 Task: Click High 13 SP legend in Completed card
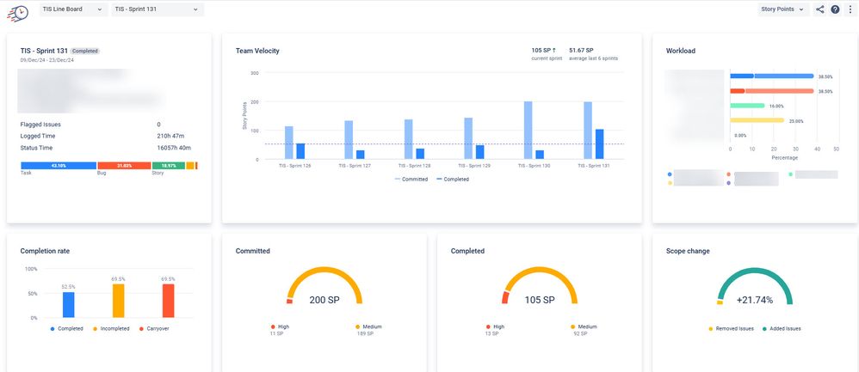495,330
